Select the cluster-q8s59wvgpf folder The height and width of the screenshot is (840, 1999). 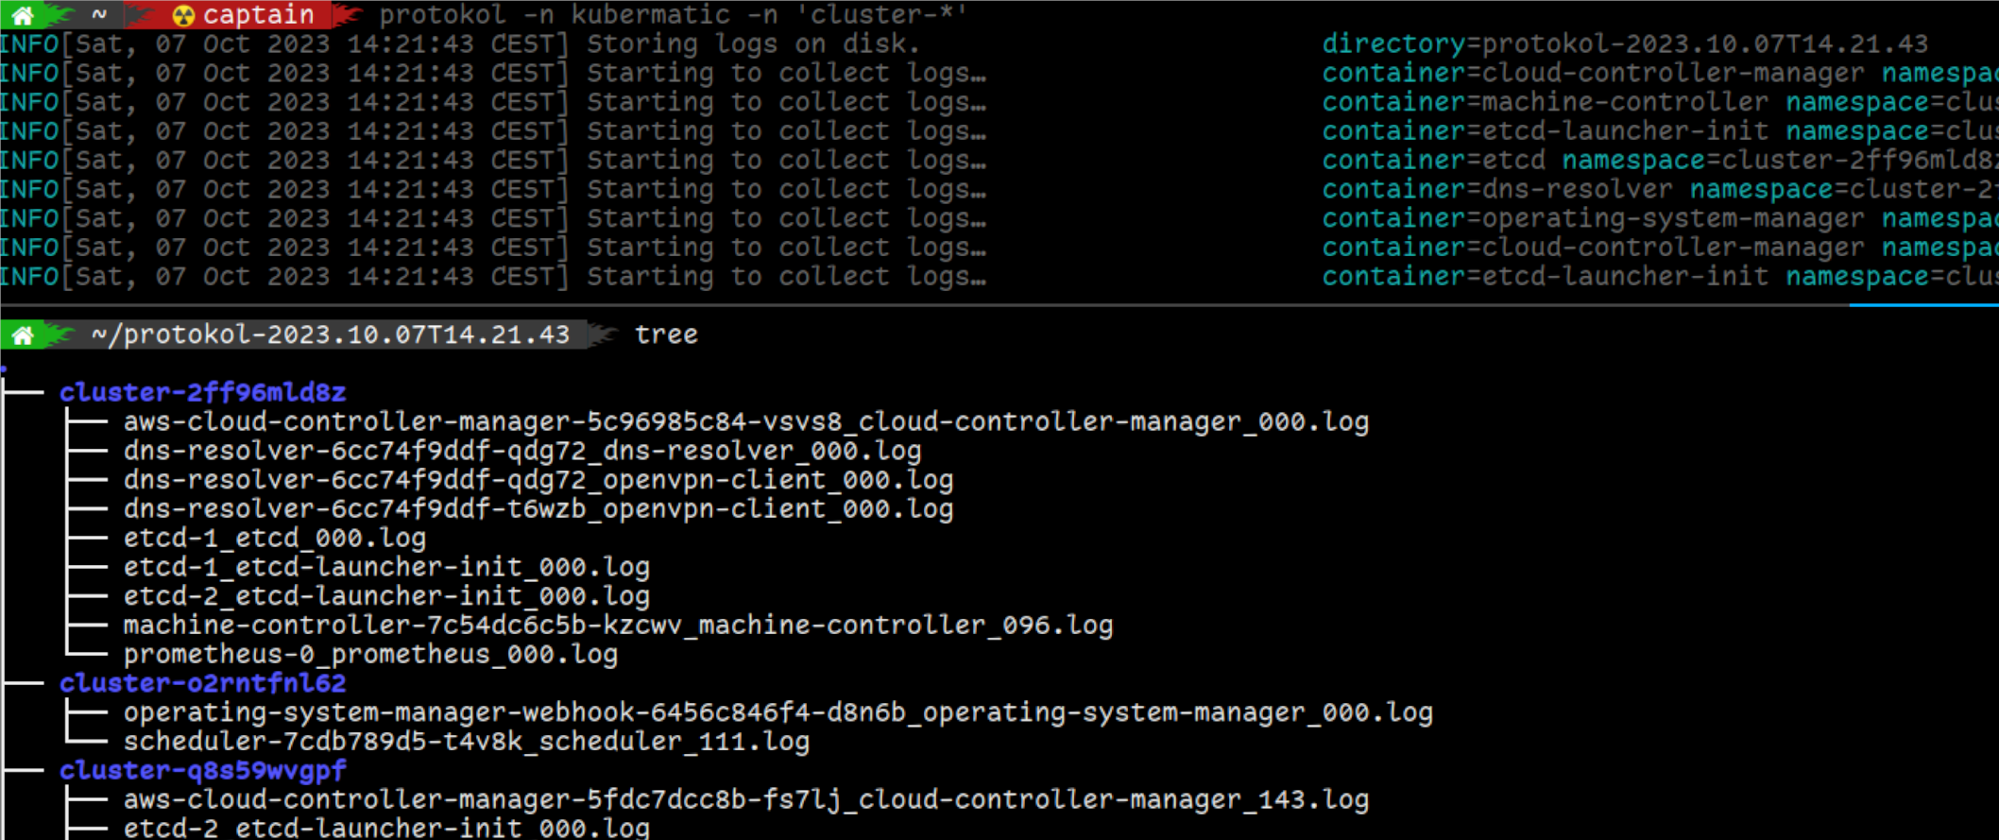pos(202,770)
